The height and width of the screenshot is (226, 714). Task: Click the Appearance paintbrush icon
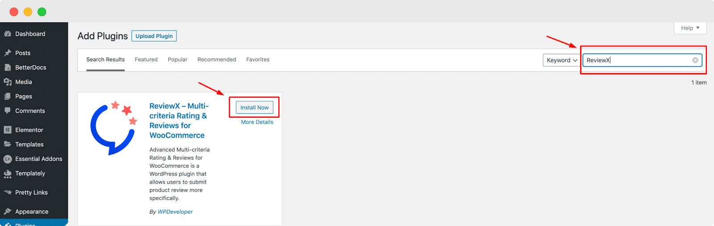click(8, 212)
